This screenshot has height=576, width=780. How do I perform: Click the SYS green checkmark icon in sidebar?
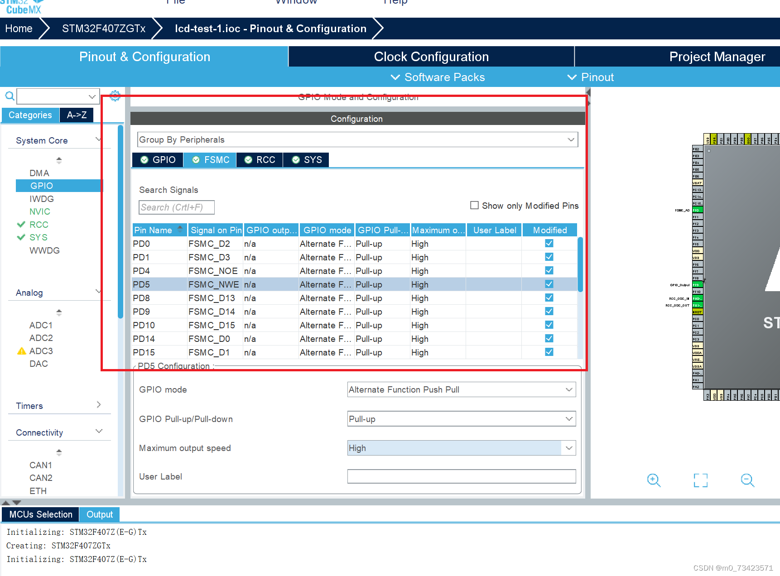pyautogui.click(x=21, y=237)
